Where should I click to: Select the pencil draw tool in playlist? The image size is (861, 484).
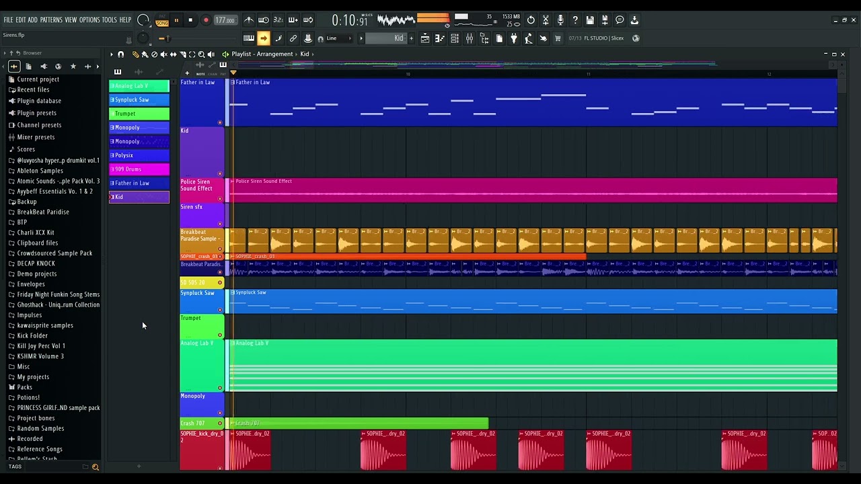pos(135,54)
